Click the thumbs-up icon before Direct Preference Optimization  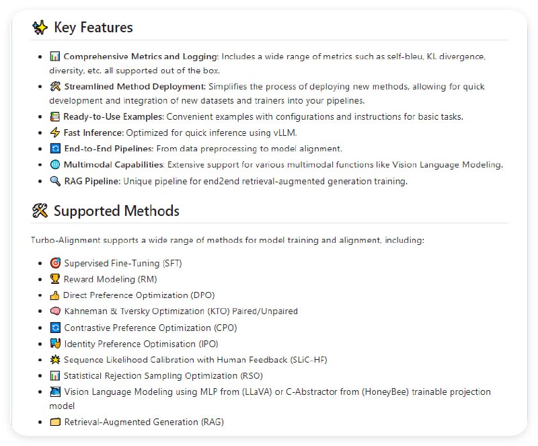coord(55,295)
